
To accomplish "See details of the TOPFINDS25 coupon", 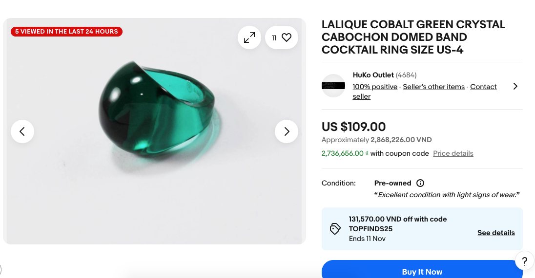I will pos(496,233).
